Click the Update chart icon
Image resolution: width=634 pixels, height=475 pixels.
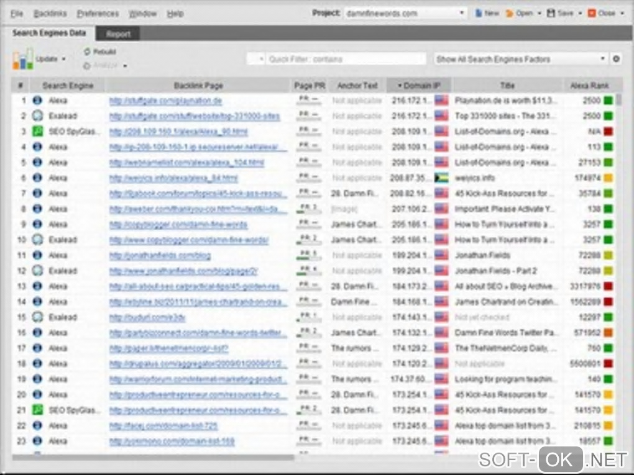(x=22, y=59)
